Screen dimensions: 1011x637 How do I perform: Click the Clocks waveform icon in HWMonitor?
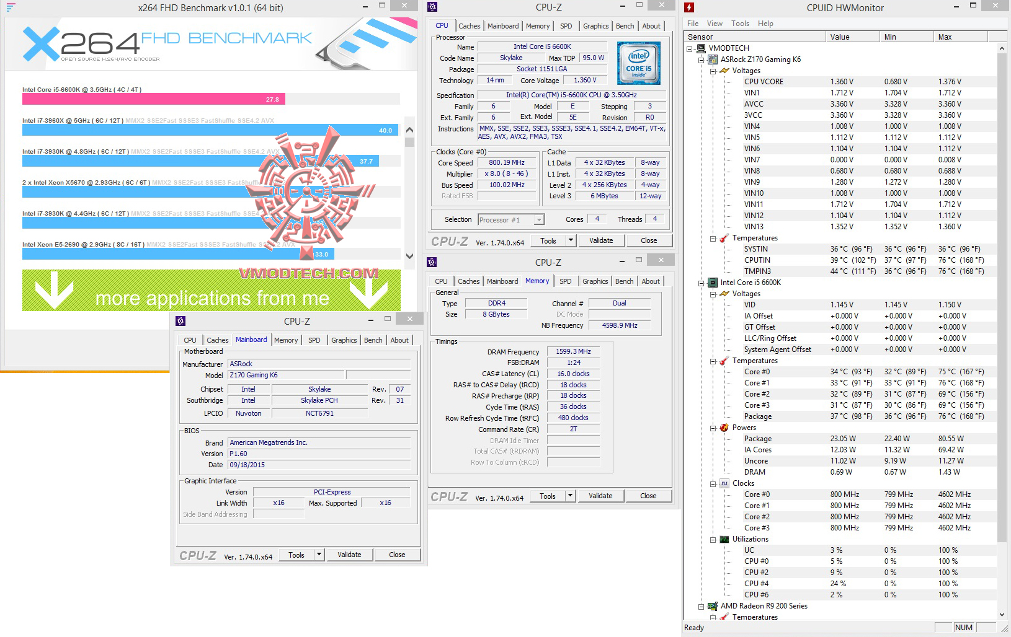[724, 483]
